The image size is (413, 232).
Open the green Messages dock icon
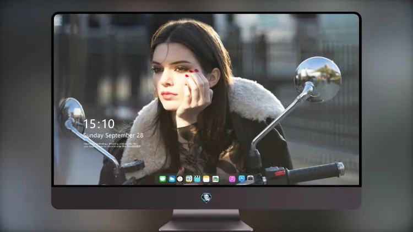(x=162, y=179)
